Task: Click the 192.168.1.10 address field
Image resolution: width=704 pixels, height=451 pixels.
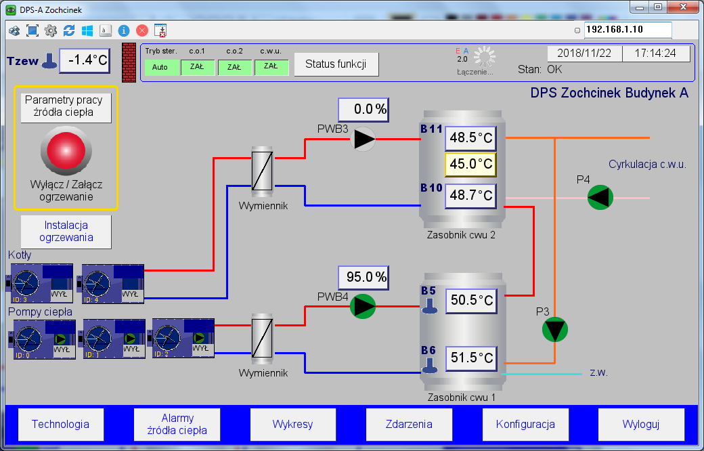Action: [x=628, y=30]
